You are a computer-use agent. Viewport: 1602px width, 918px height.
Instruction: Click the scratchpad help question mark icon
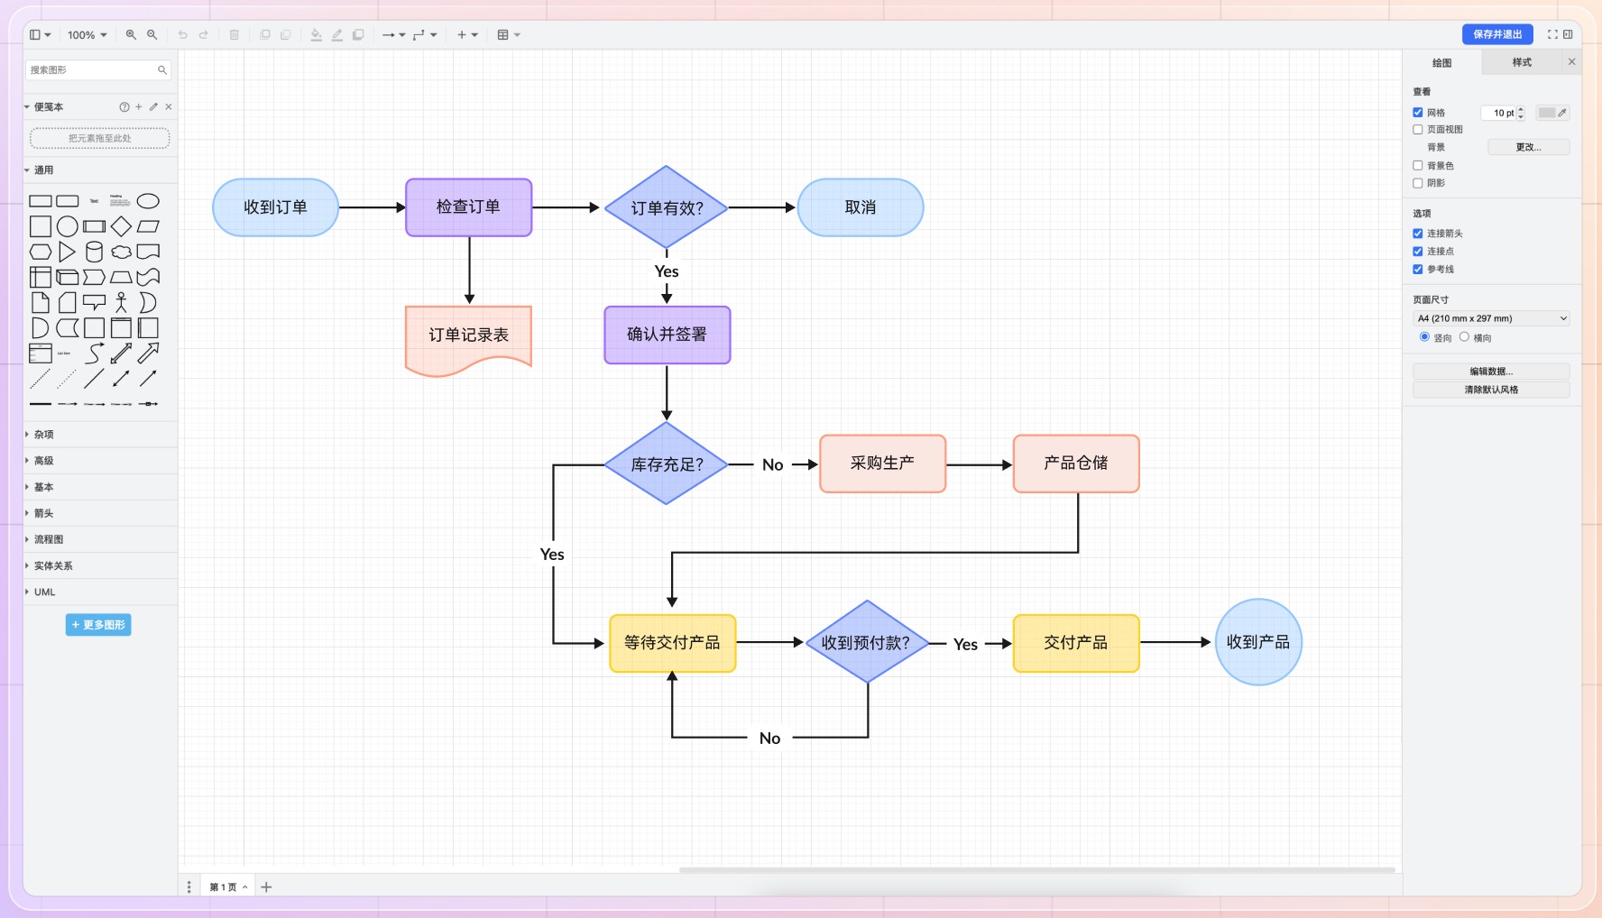[124, 106]
